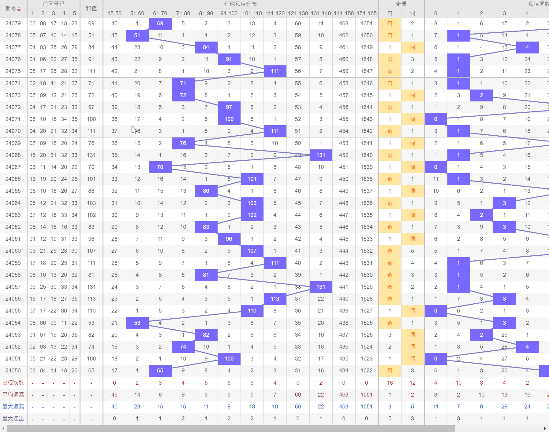This screenshot has height=432, width=549.
Task: Click the 奇偶 group header
Action: 401,4
